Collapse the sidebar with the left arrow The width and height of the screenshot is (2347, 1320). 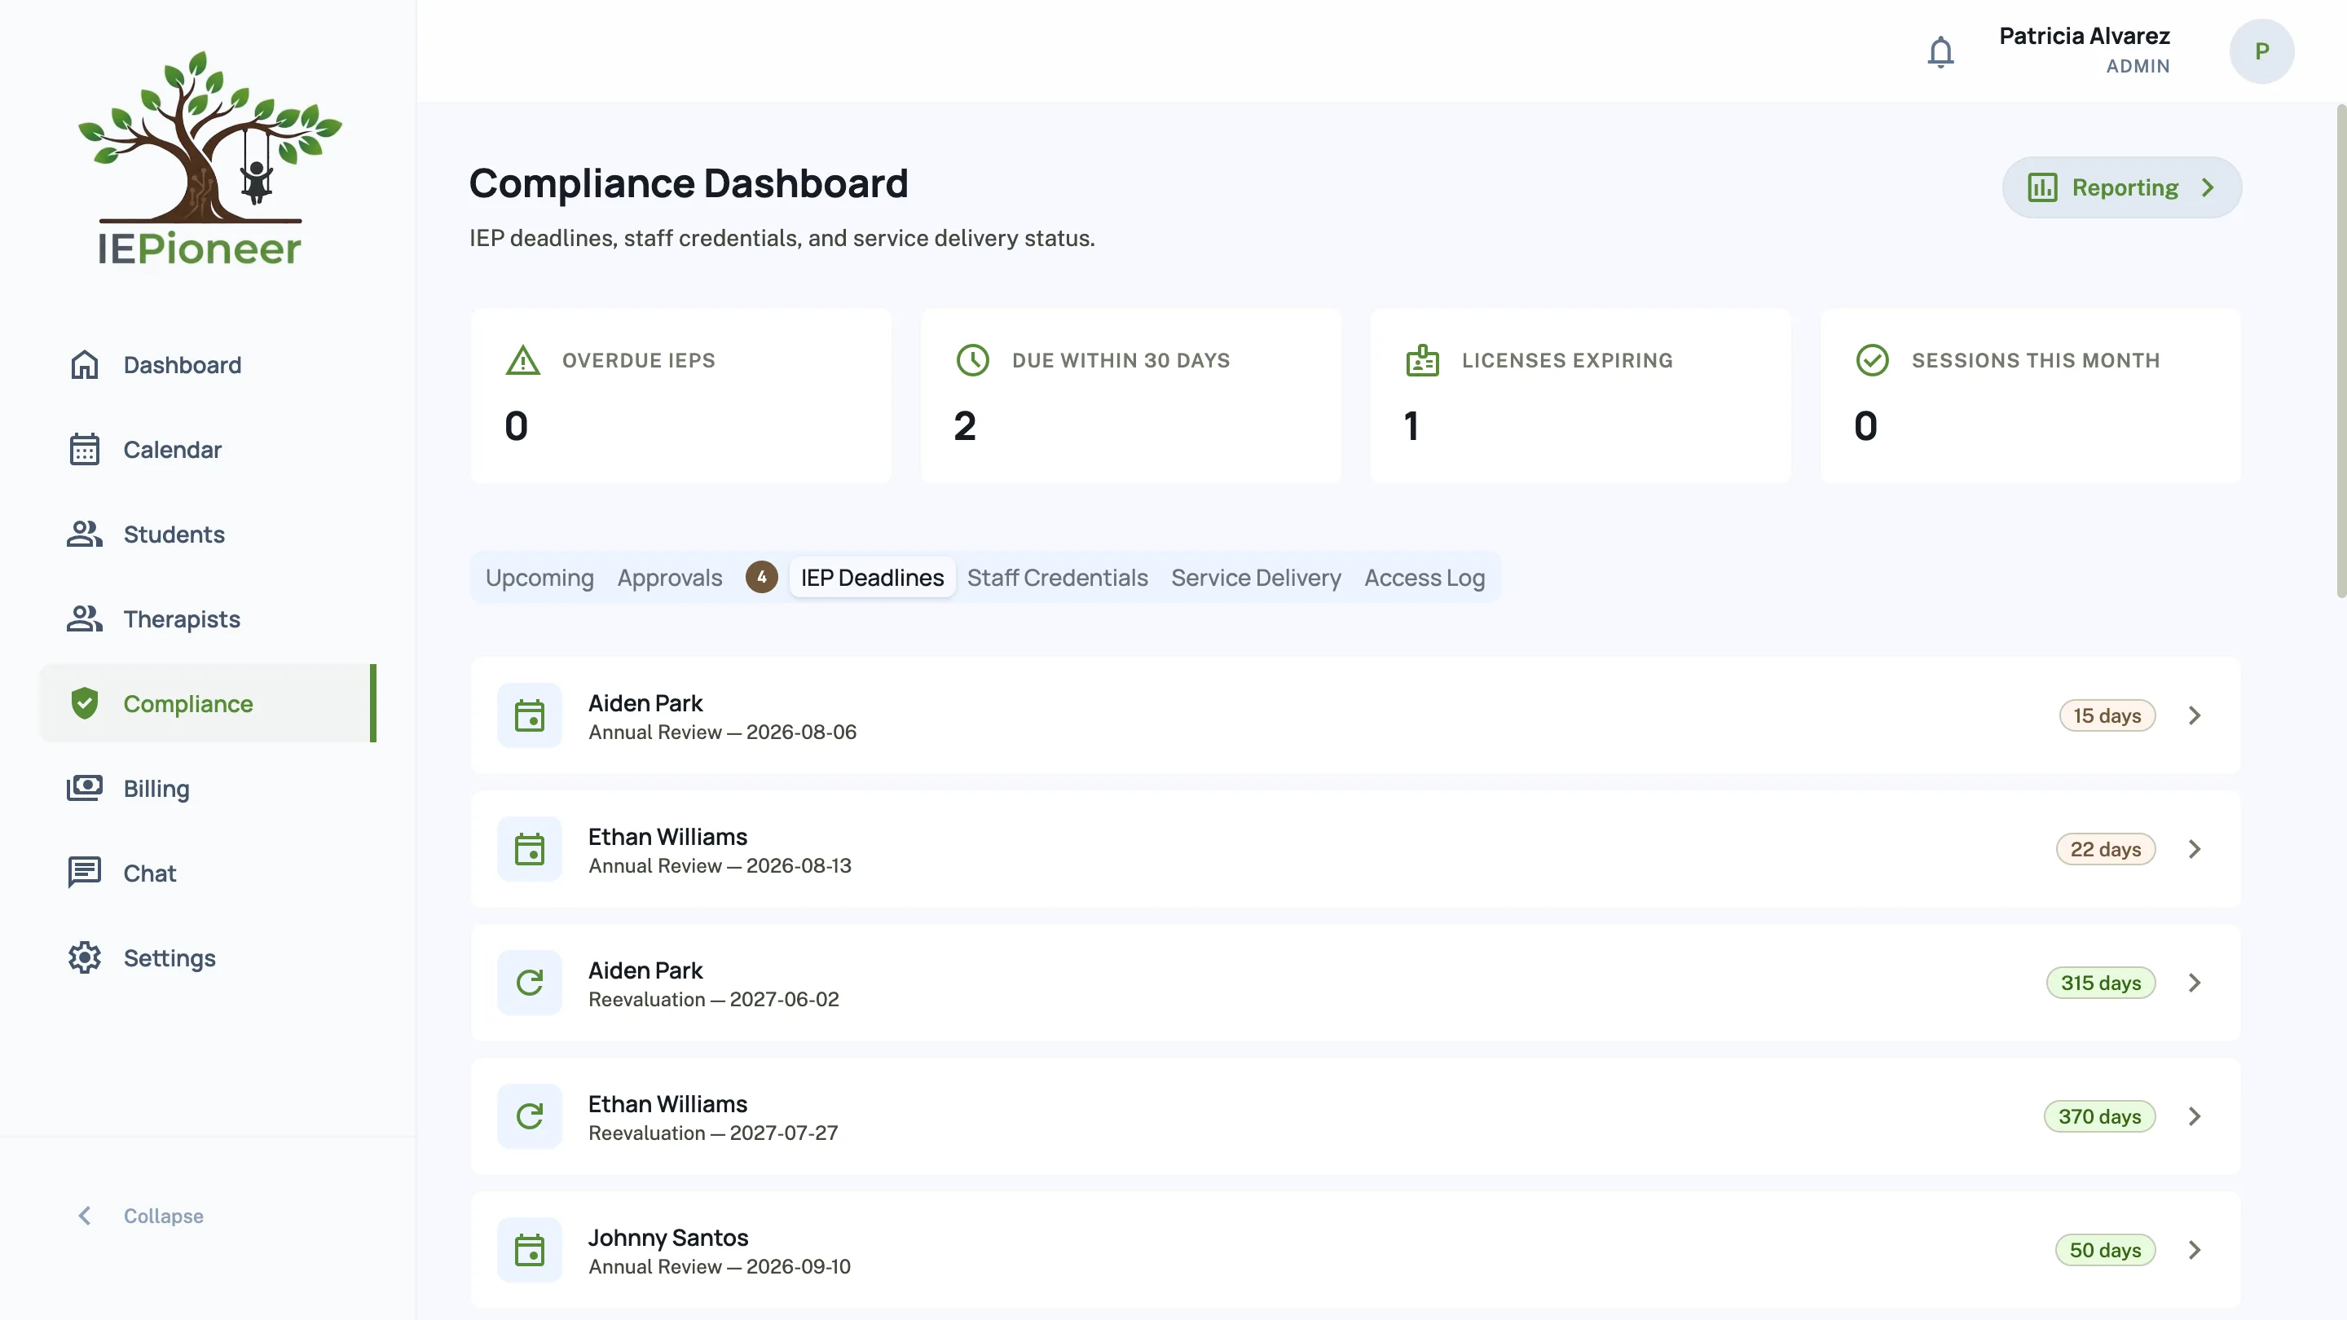pos(85,1217)
